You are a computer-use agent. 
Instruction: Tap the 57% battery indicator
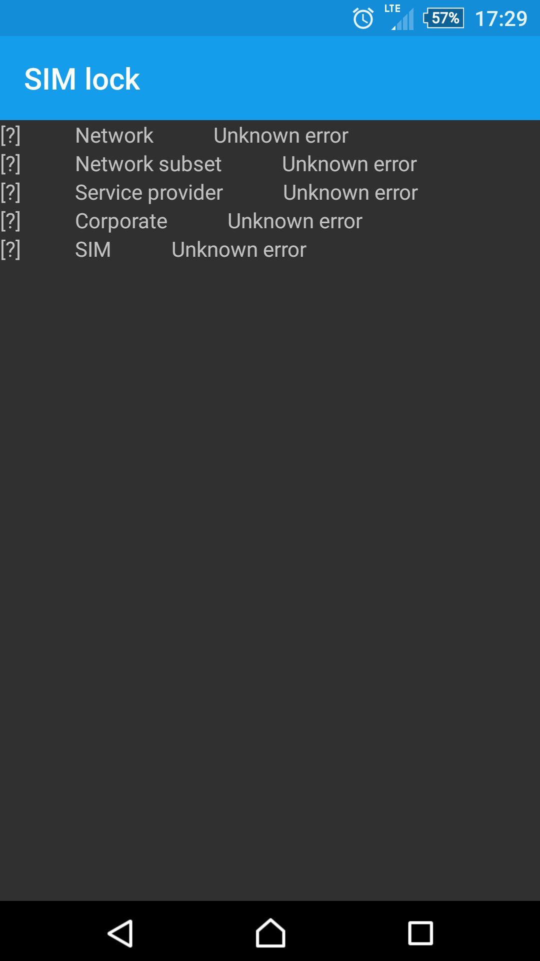tap(443, 19)
